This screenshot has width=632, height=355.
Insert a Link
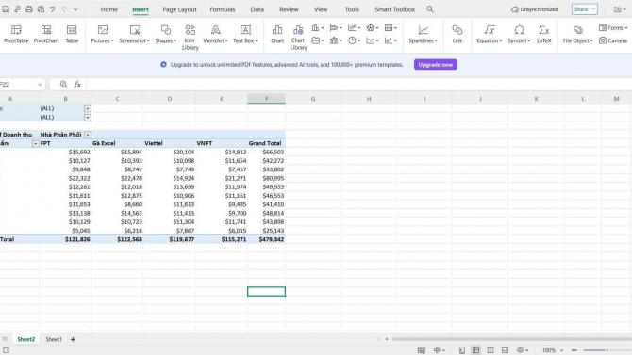pyautogui.click(x=457, y=34)
